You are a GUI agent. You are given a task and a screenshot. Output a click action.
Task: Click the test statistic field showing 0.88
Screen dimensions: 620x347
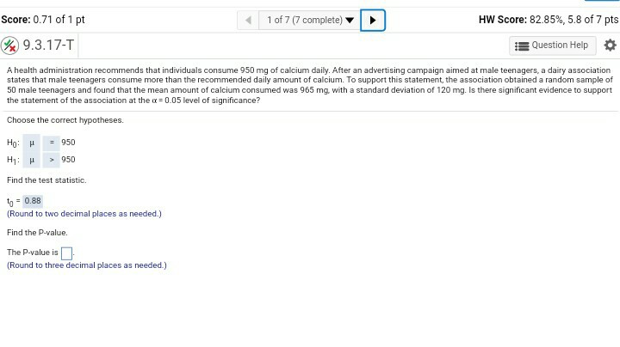[x=33, y=201]
